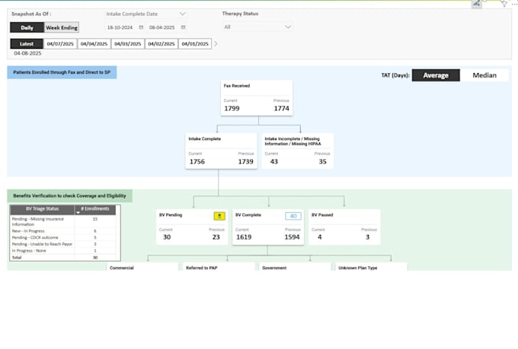The image size is (518, 349).
Task: Select the Latest snapshot date
Action: coord(27,44)
